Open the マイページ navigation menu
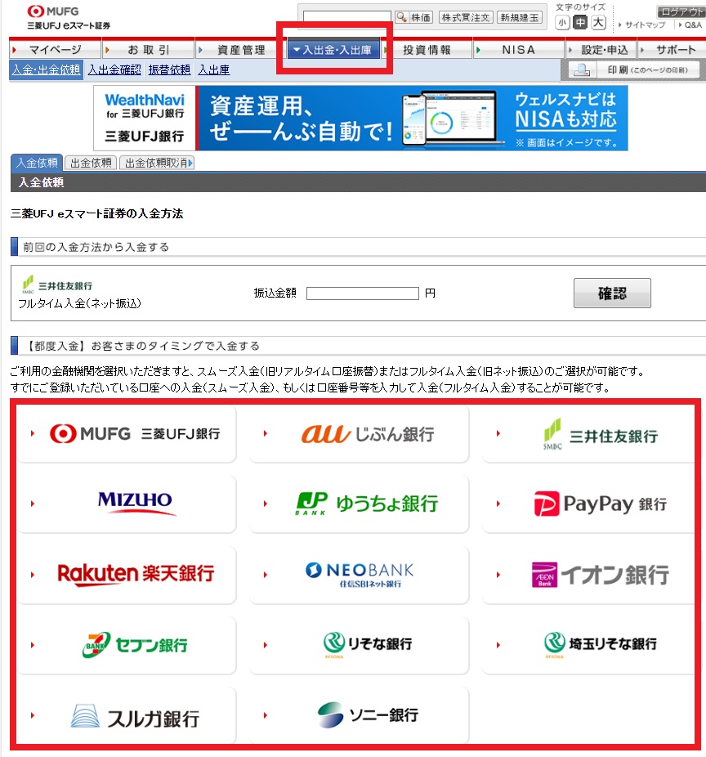The image size is (706, 757). [55, 49]
